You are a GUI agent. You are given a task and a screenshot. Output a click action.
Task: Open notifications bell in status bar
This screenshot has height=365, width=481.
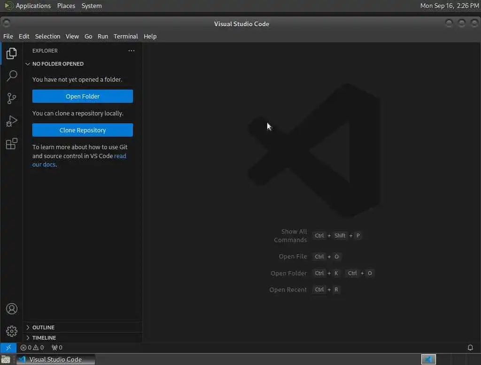(470, 348)
